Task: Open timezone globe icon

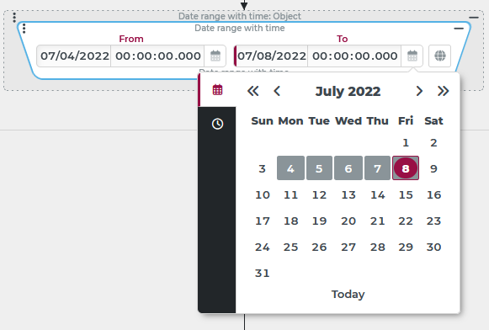Action: click(439, 56)
